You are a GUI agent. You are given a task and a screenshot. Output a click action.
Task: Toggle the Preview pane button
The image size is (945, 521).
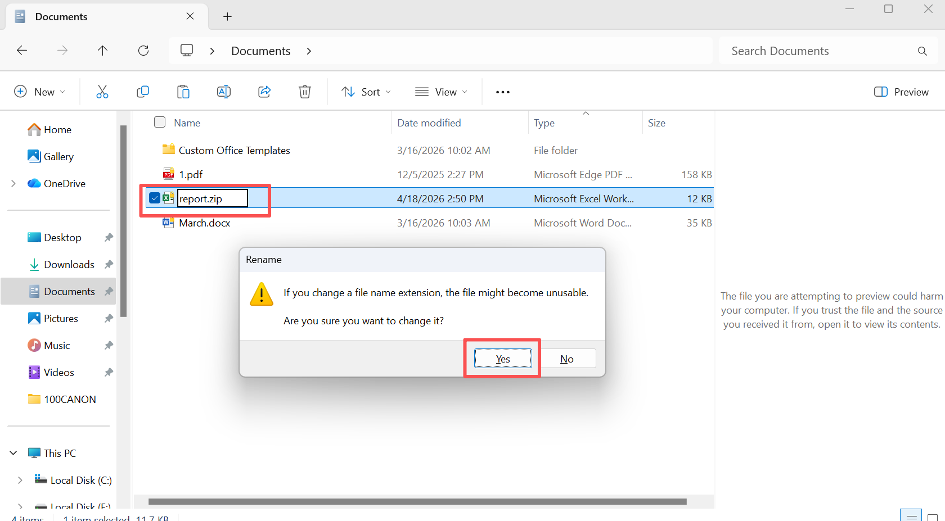coord(901,92)
